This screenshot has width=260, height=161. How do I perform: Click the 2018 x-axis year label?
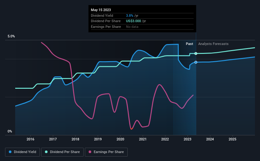(75, 139)
